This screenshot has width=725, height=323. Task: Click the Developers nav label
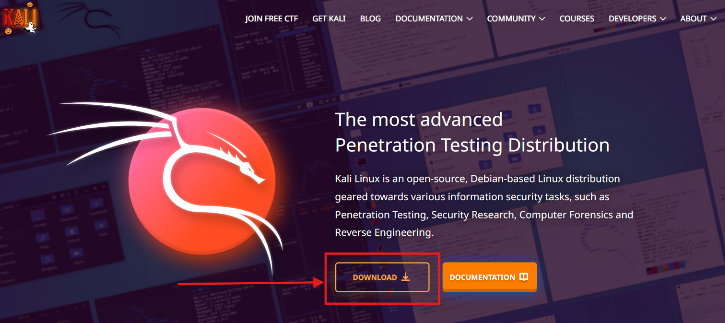coord(632,19)
